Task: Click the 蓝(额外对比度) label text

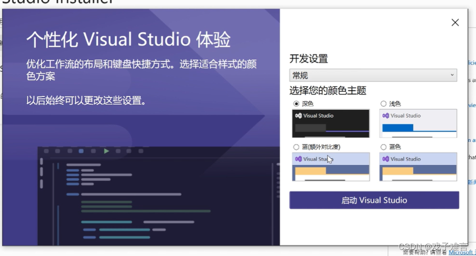Action: point(321,147)
